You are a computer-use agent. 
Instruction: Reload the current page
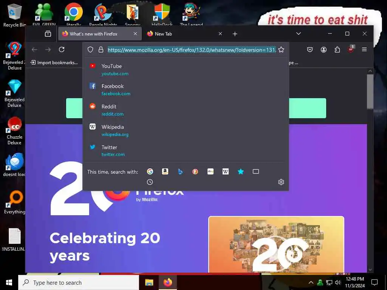[x=62, y=49]
